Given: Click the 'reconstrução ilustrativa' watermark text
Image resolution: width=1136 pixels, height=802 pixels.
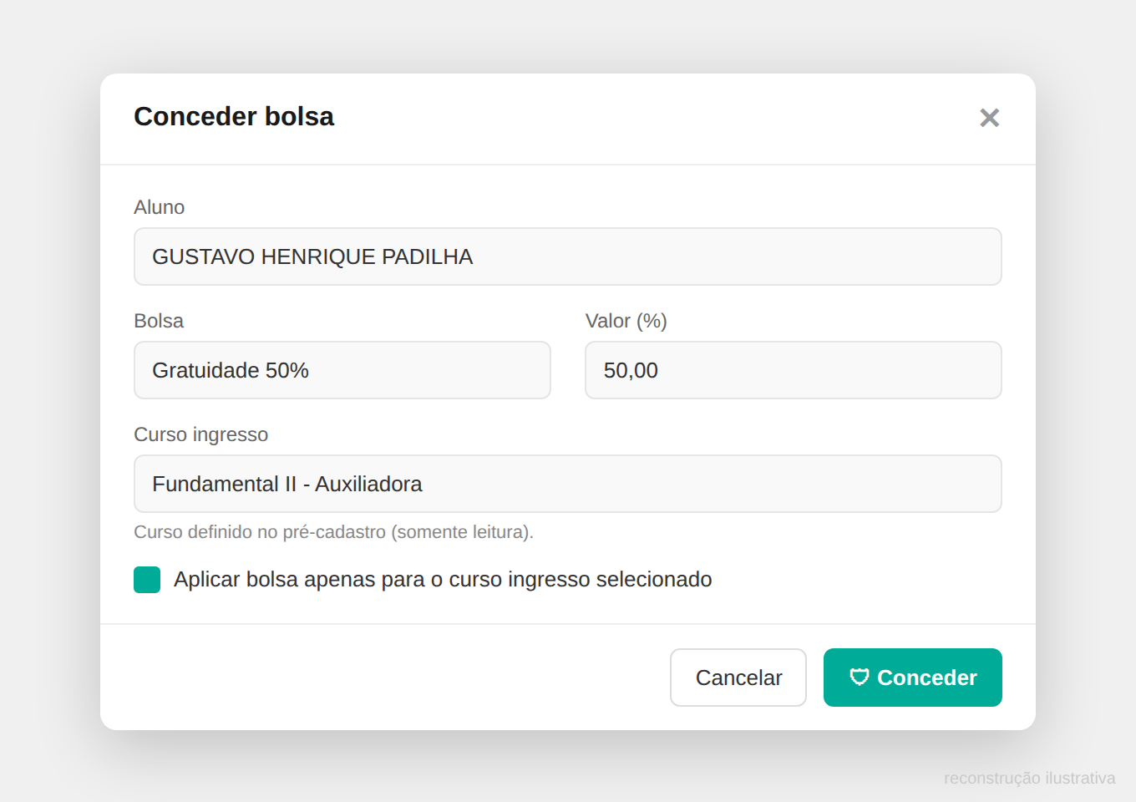Looking at the screenshot, I should pyautogui.click(x=1030, y=778).
